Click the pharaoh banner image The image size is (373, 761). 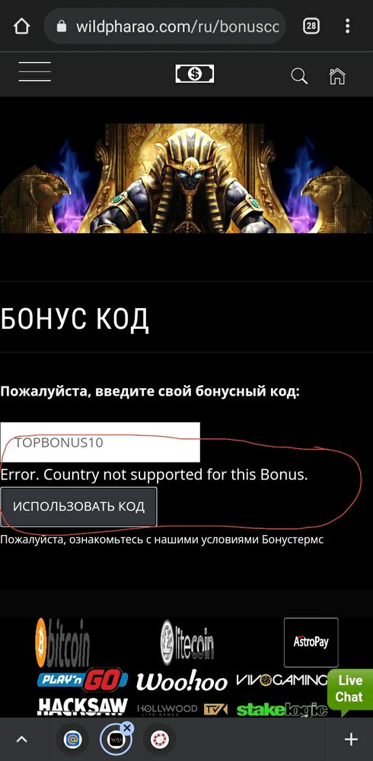coord(186,177)
